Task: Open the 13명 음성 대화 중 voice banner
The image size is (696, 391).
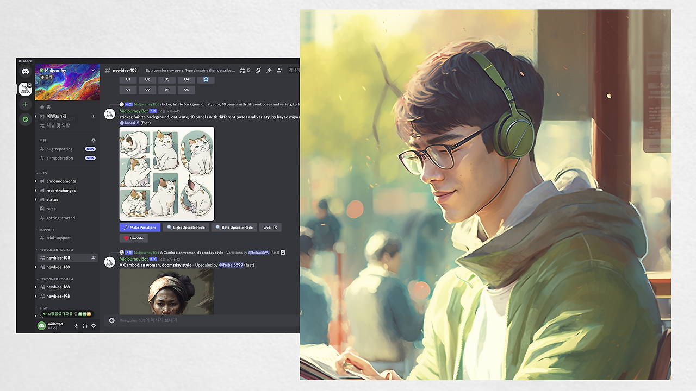Action: coord(67,314)
